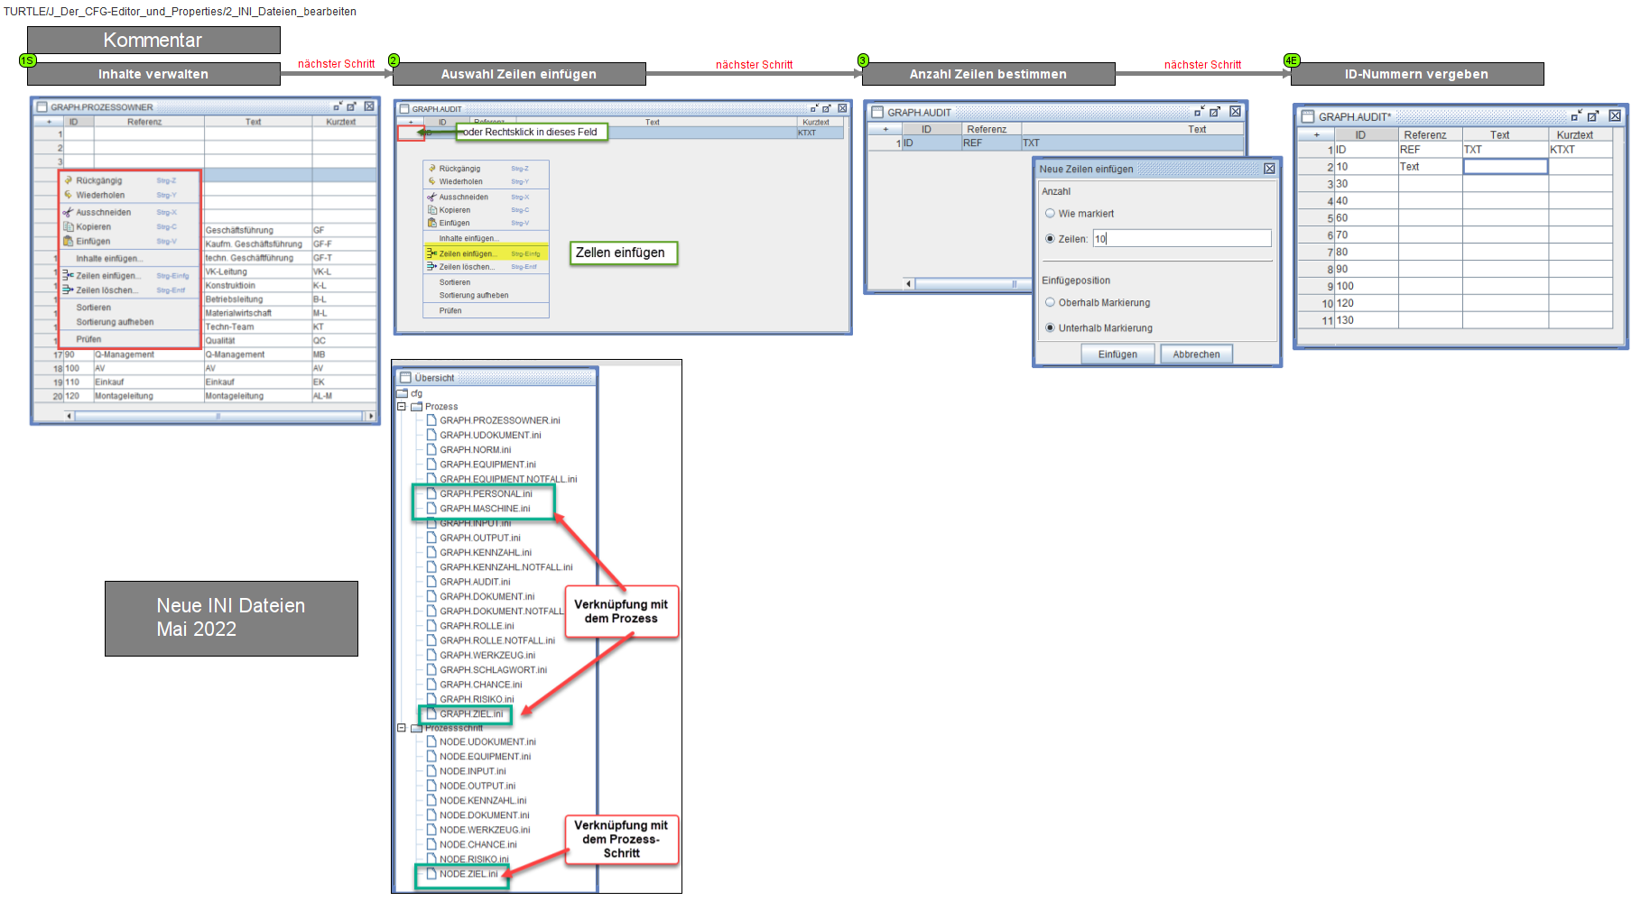
Task: Click the Einfügen paste icon in GRAPH.AUDIT context menu
Action: coord(431,223)
